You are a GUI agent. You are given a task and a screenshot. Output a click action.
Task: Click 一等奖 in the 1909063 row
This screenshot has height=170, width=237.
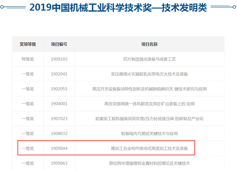(28, 163)
